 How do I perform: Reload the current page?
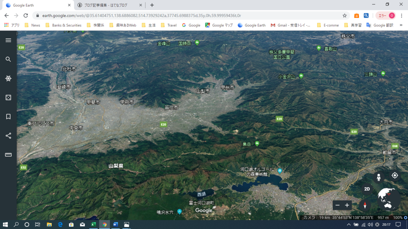click(26, 16)
